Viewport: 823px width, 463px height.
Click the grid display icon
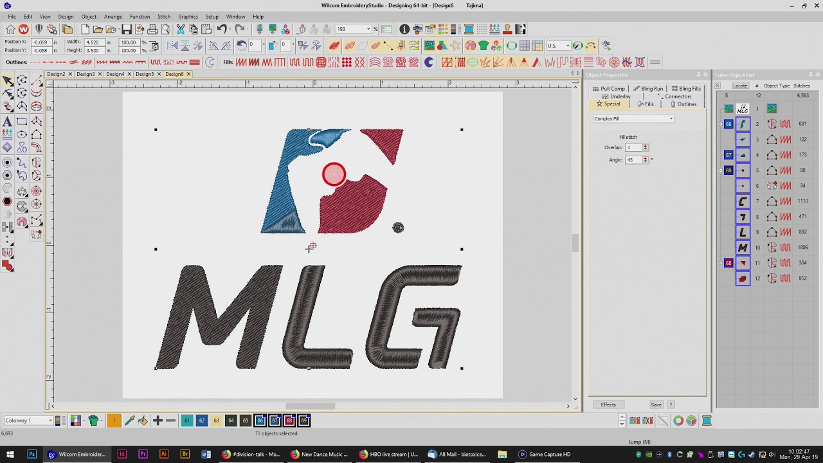coord(525,46)
